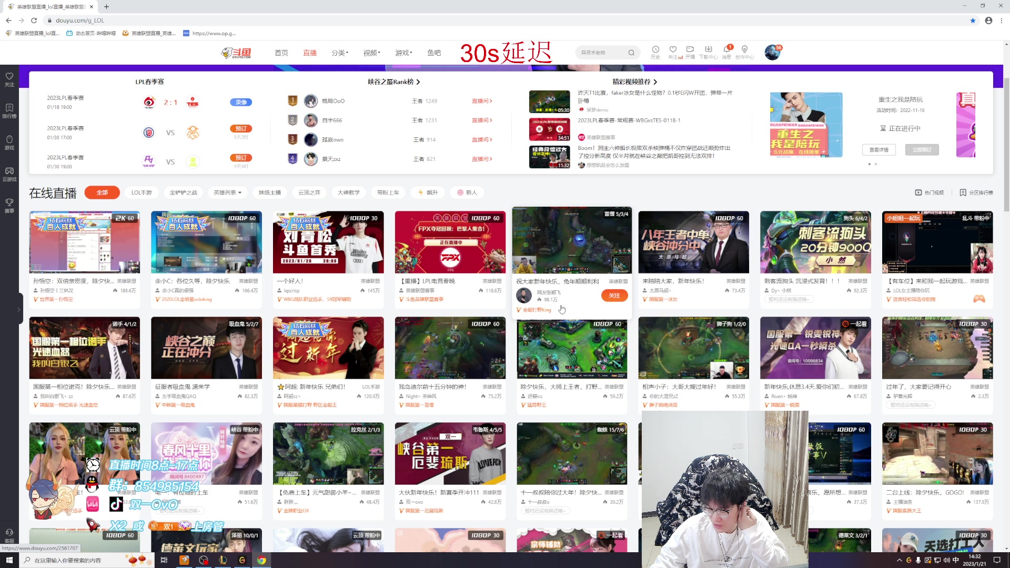The image size is (1010, 568).
Task: Click 录像 button for 01/18 match
Action: (241, 102)
